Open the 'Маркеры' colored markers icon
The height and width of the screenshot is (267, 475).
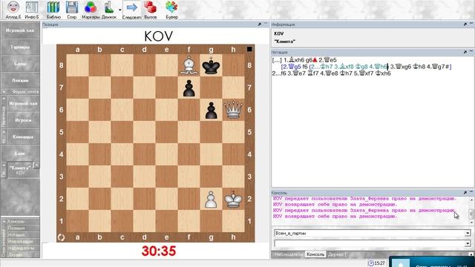point(91,10)
